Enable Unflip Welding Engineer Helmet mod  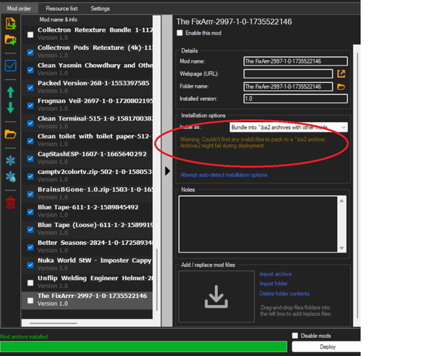coord(30,283)
